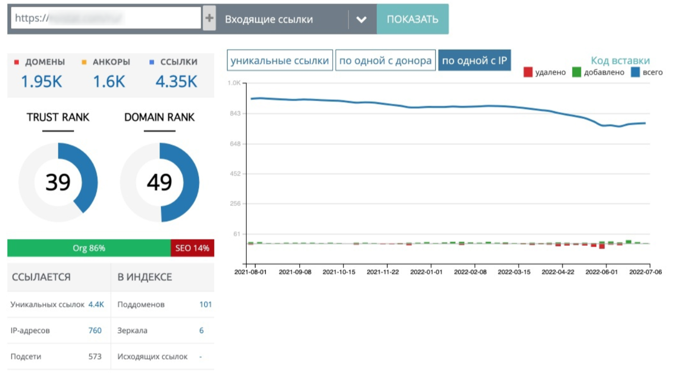Screen dimensions: 678x380
Task: Click the Trust Rank 39 donut chart
Action: 58,182
